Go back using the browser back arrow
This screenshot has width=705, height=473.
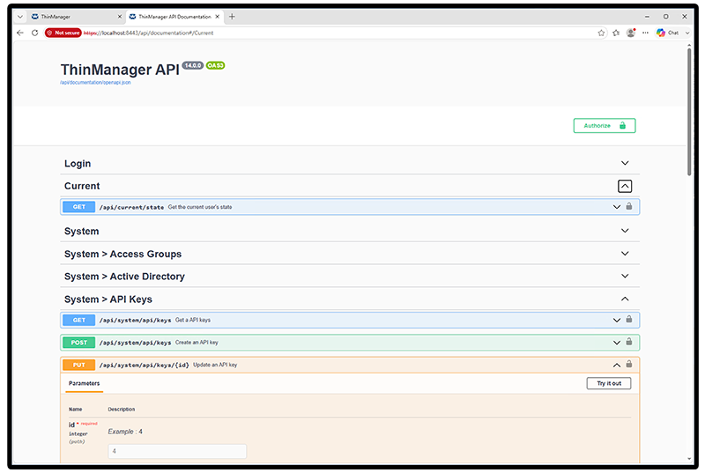pyautogui.click(x=19, y=33)
